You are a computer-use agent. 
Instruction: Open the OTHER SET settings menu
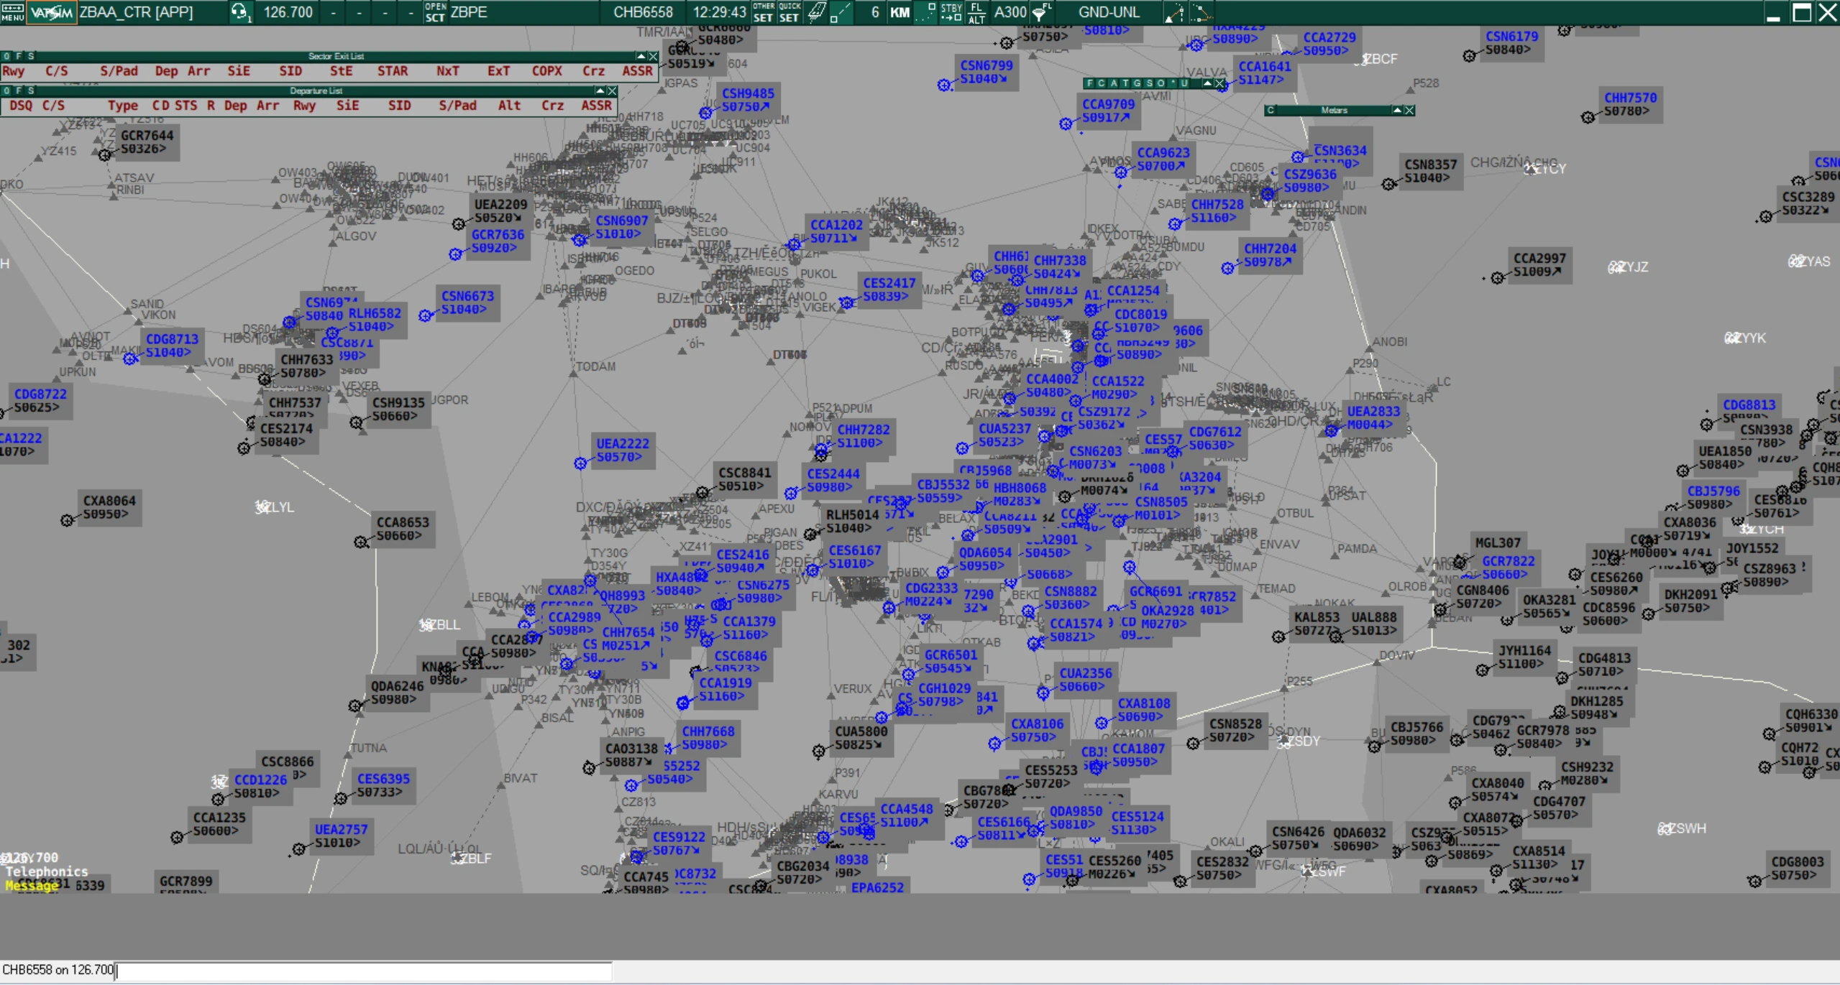pos(763,12)
